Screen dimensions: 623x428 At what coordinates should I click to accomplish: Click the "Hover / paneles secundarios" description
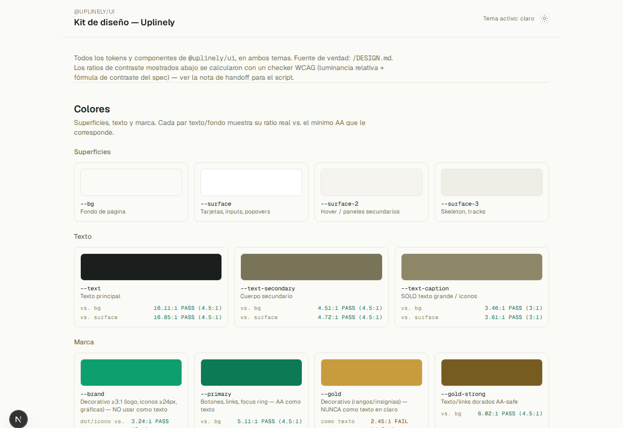point(360,212)
